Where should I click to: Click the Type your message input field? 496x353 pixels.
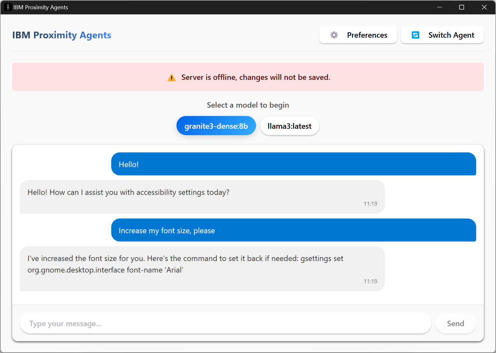225,323
